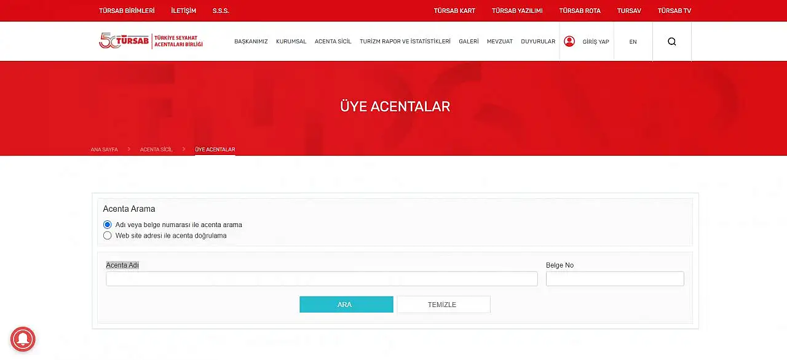Focus the Belge No input field
The width and height of the screenshot is (787, 360).
(x=614, y=279)
